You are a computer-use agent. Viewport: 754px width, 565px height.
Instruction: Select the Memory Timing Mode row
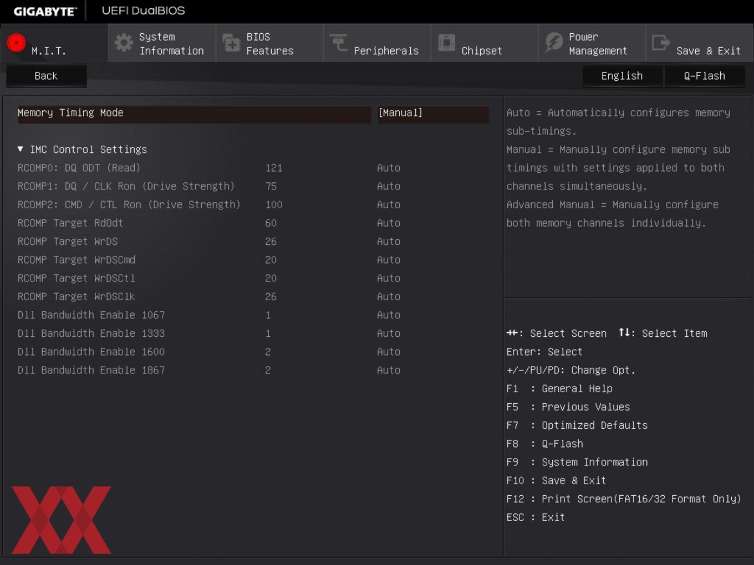tap(194, 114)
